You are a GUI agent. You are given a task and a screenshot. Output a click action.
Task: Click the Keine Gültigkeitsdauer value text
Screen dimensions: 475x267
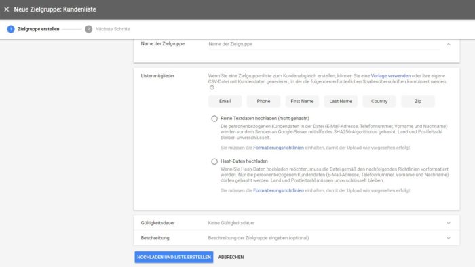click(231, 223)
